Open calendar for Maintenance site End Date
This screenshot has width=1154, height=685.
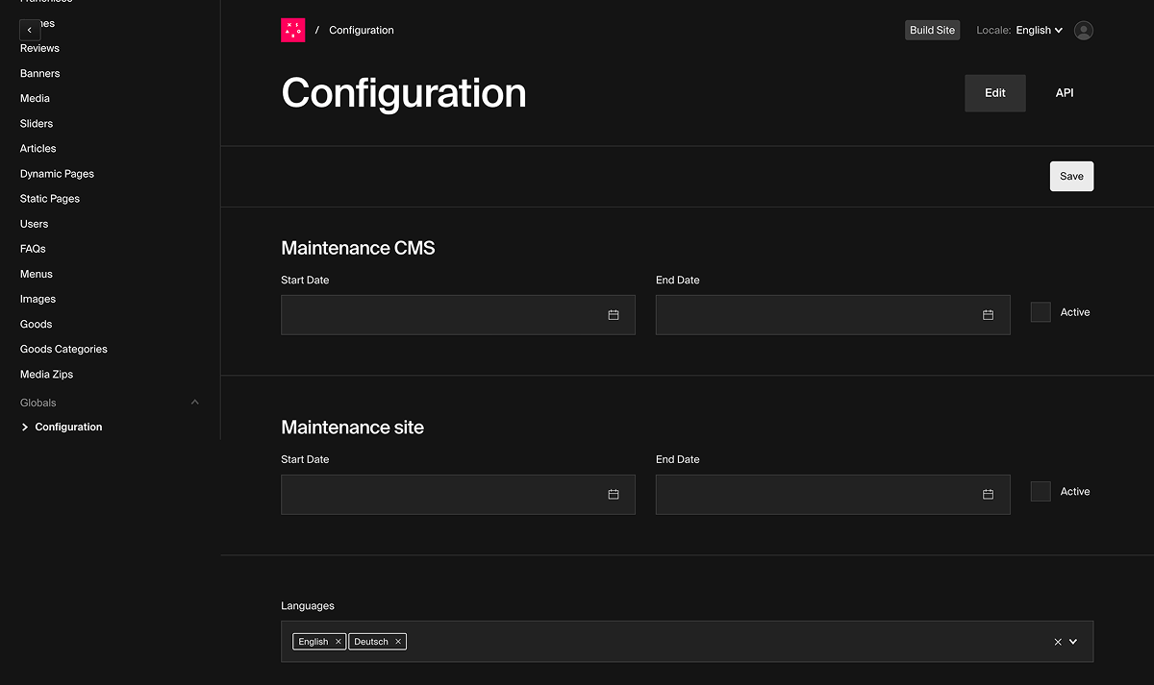tap(988, 495)
